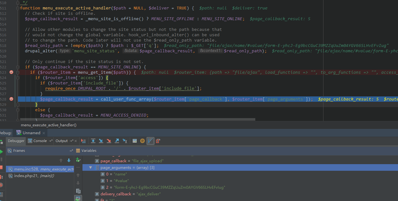Select the Debugger tab
Screen dimensions: 398x201
click(16, 141)
